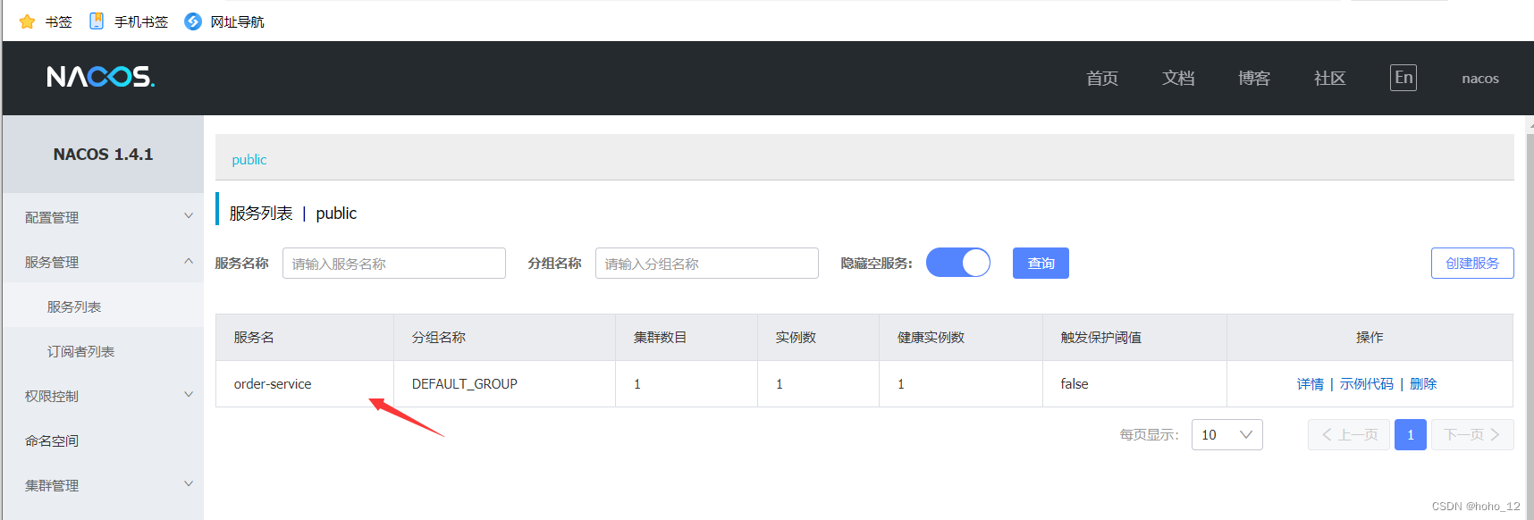This screenshot has height=520, width=1534.
Task: Focus the 服务名称 input field
Action: 394,264
